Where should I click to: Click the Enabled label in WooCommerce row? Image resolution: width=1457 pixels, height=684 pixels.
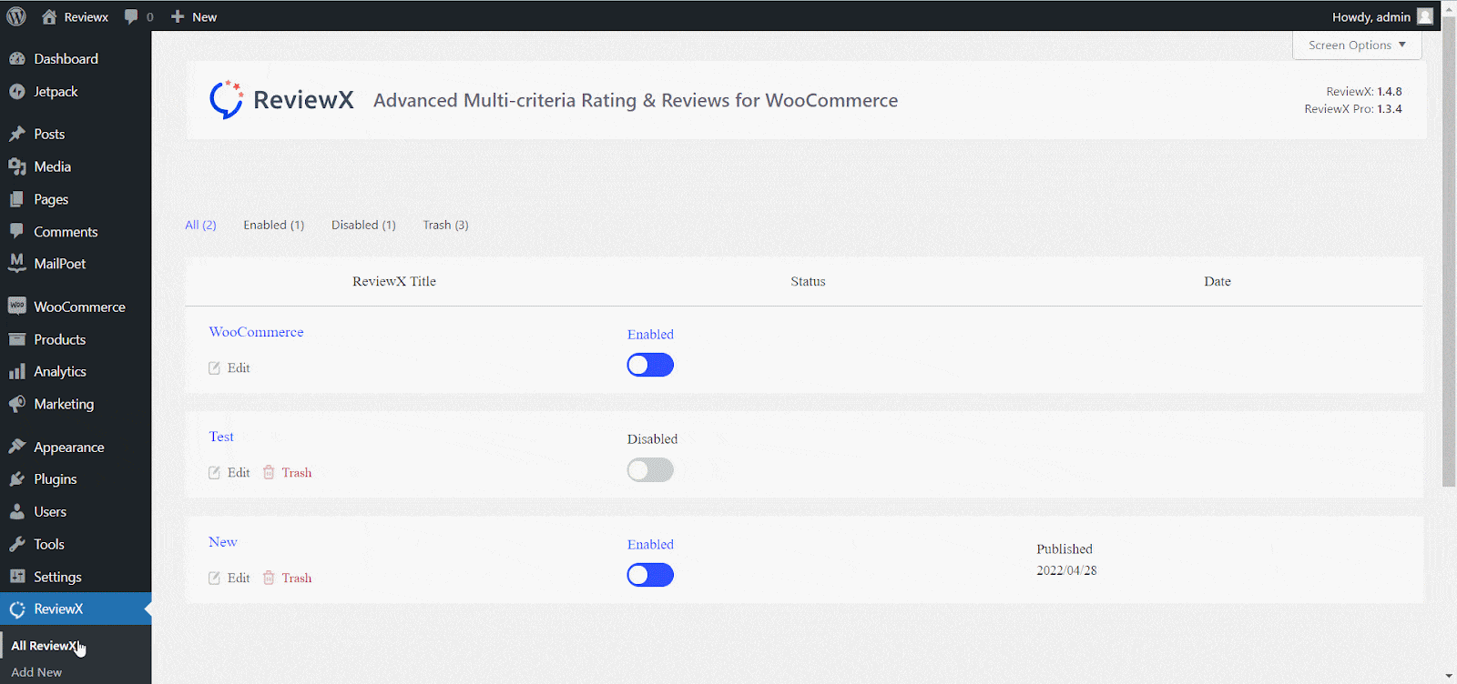pyautogui.click(x=650, y=335)
